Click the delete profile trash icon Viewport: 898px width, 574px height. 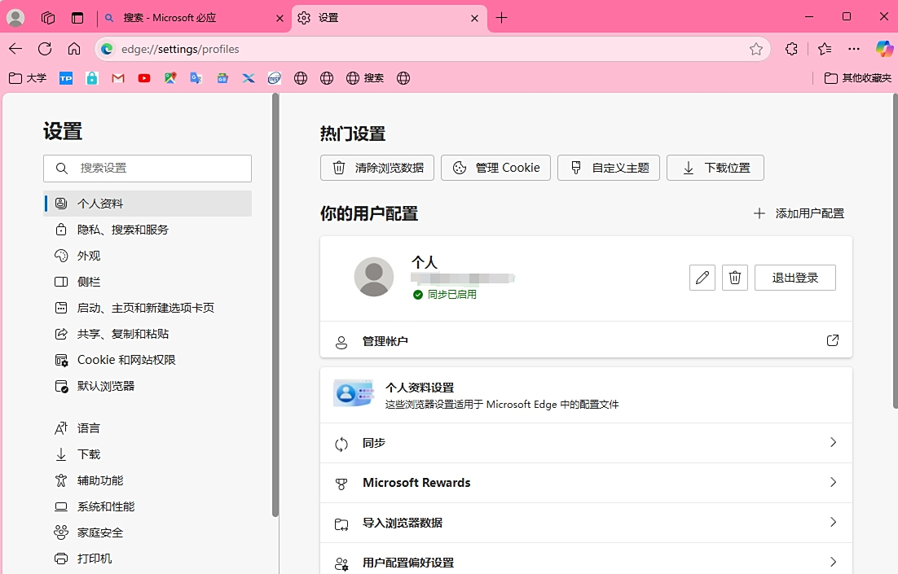(734, 278)
